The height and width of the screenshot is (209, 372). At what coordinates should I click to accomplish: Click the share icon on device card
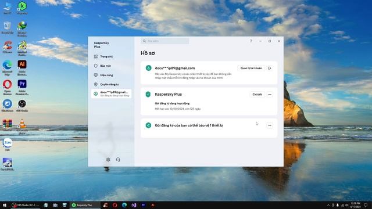148,125
